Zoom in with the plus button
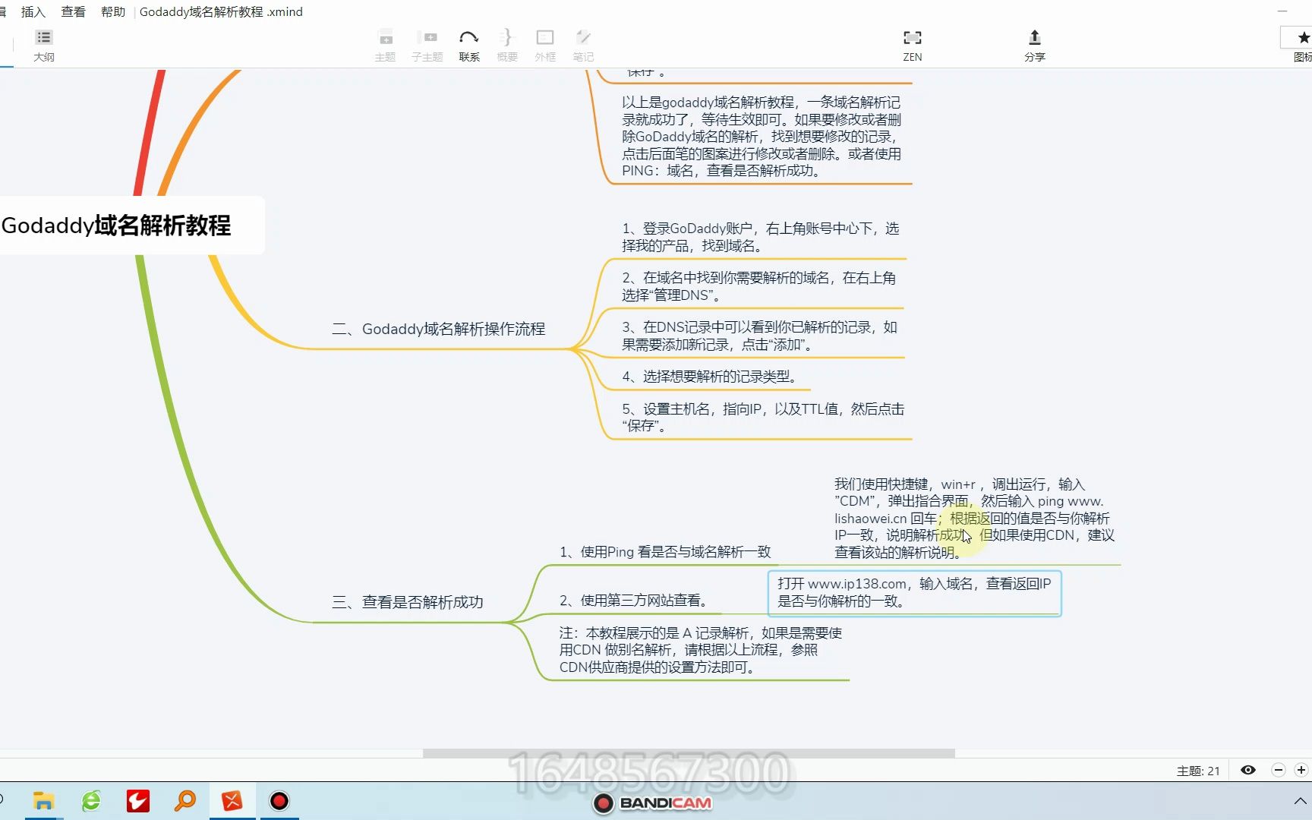Viewport: 1312px width, 820px height. pyautogui.click(x=1301, y=770)
